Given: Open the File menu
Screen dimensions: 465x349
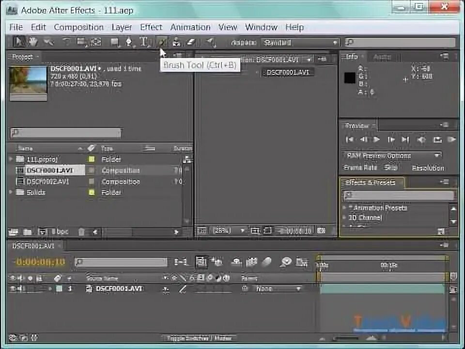Looking at the screenshot, I should click(x=16, y=27).
